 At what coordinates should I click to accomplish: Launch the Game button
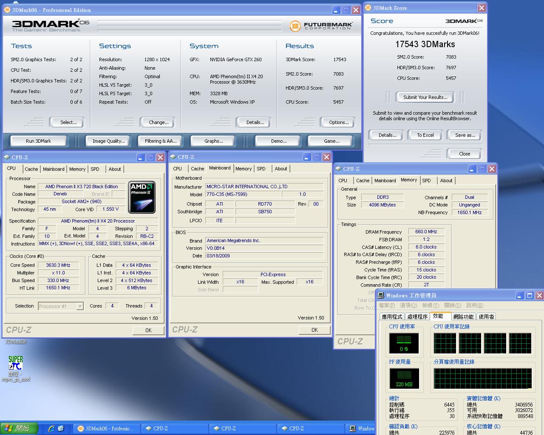331,141
